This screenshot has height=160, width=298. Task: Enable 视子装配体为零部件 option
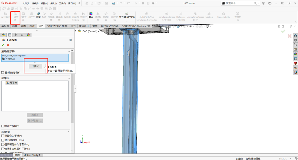pos(3,145)
